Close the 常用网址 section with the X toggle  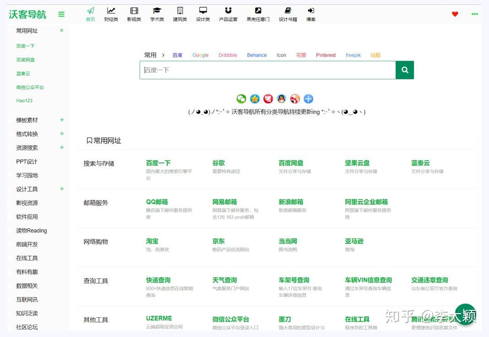pyautogui.click(x=62, y=31)
